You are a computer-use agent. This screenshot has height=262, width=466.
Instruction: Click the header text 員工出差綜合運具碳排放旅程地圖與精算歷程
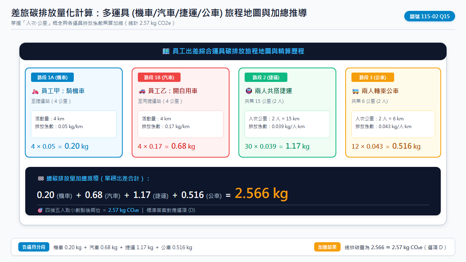pos(238,51)
